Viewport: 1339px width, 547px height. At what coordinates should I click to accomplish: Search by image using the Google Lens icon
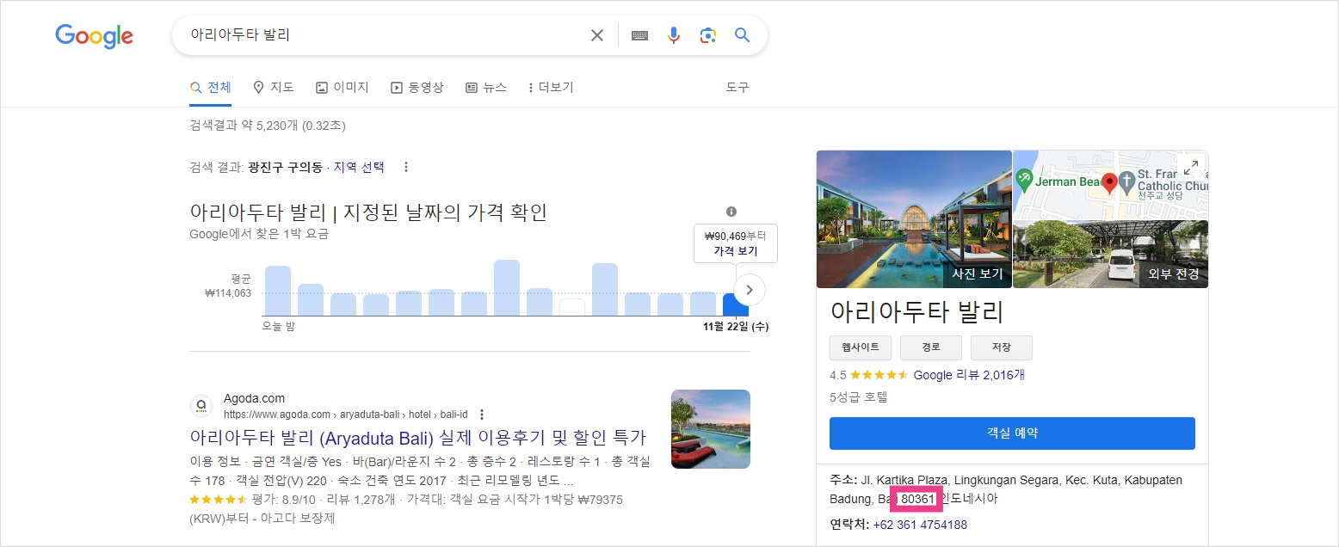tap(707, 35)
